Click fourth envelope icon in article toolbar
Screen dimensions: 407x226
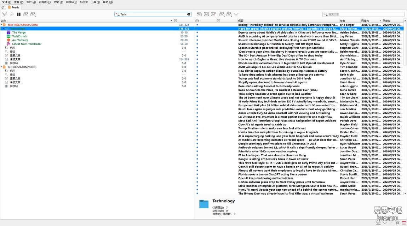click(222, 14)
